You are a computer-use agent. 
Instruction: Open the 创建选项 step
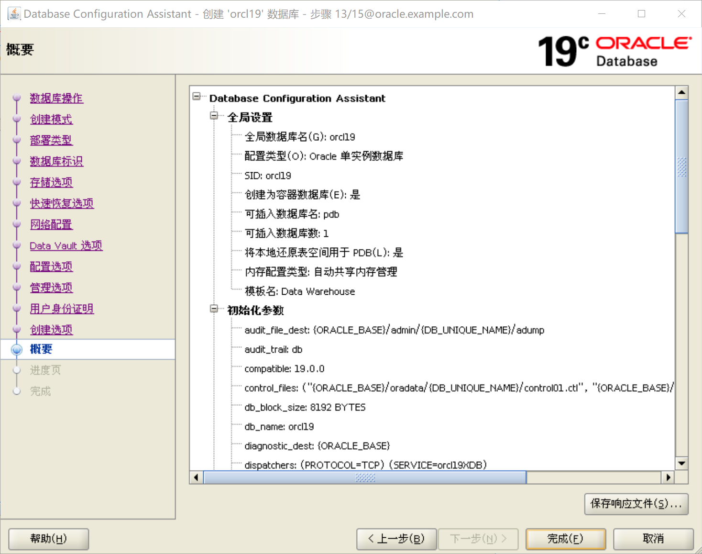51,330
